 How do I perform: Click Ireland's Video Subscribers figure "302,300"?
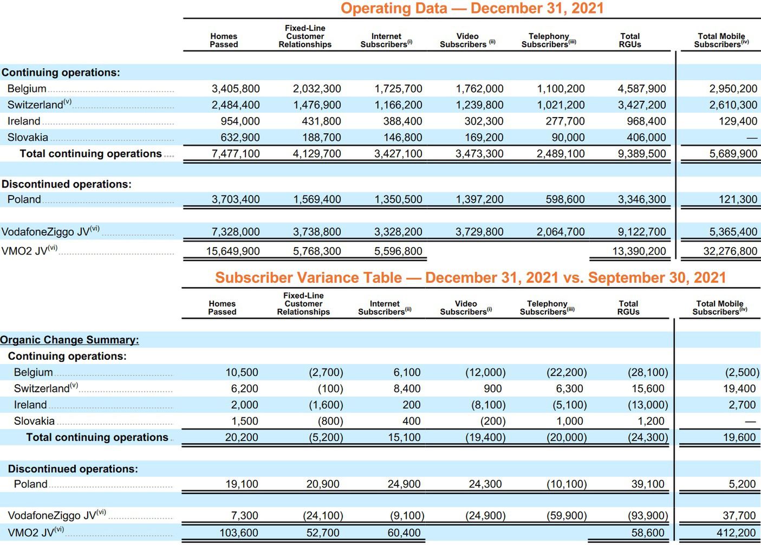tap(484, 121)
